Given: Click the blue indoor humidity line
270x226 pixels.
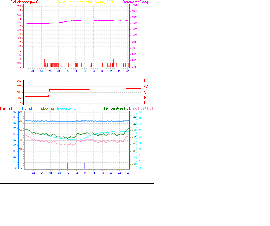Looking at the screenshot, I should [66, 121].
